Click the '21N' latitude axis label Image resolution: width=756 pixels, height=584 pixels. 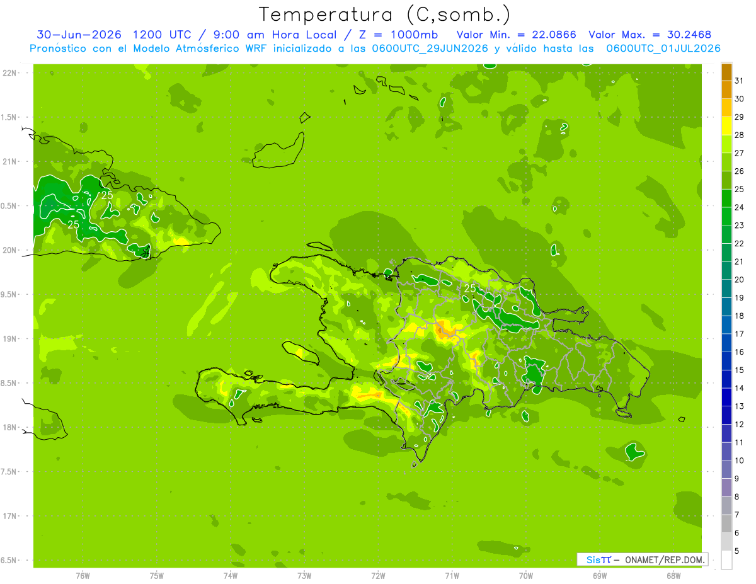[x=9, y=161]
